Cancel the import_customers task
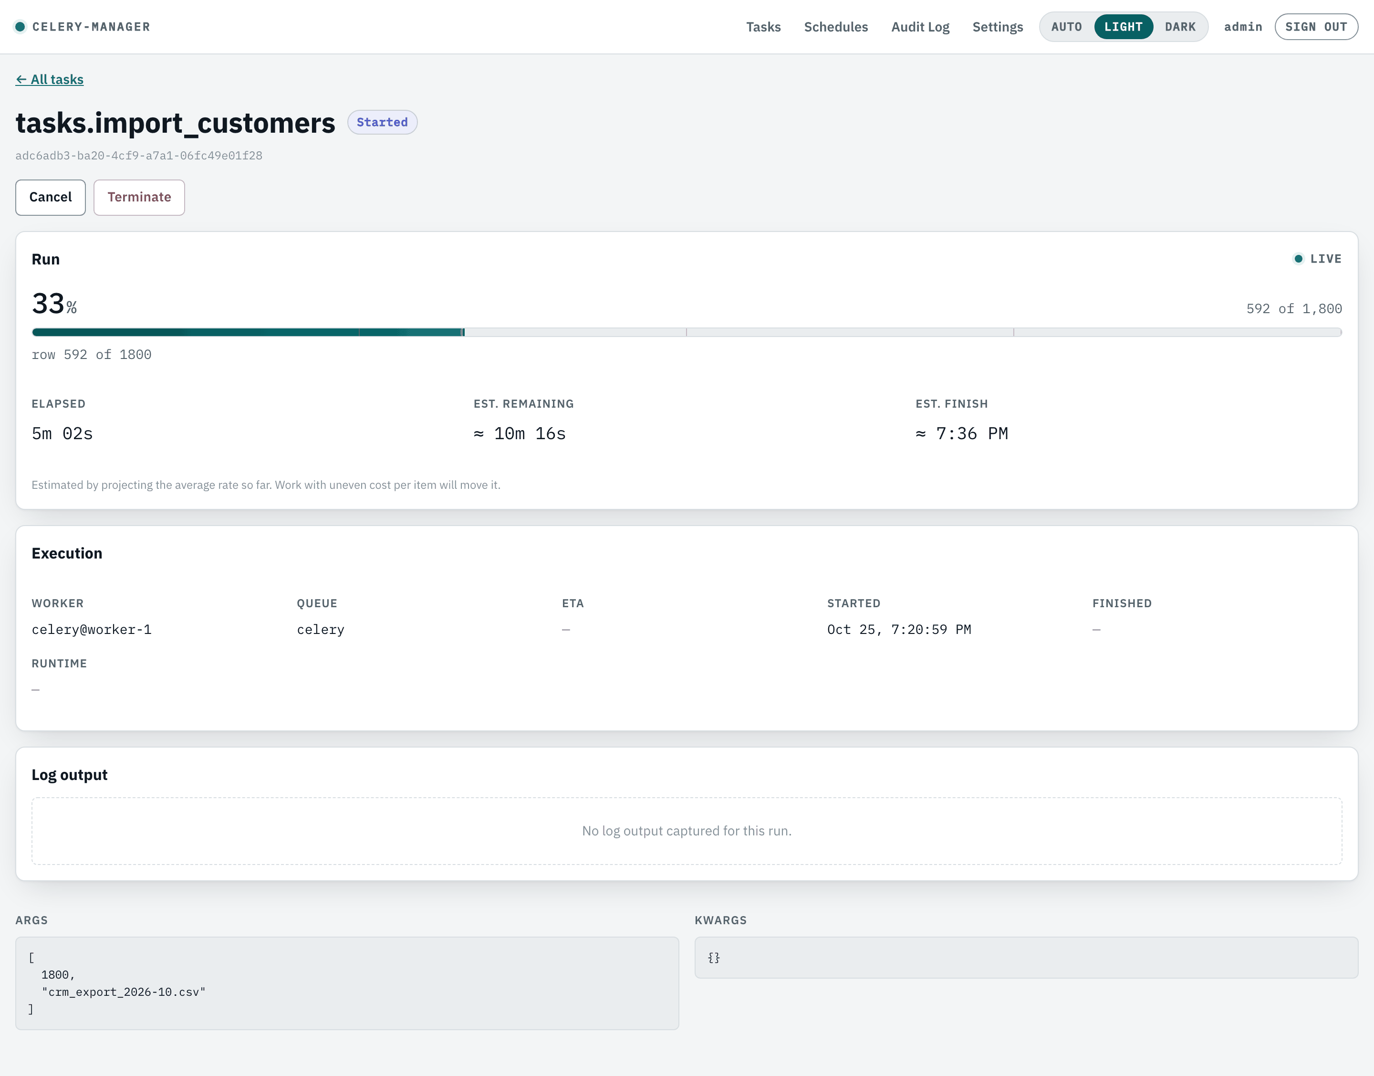 point(51,197)
